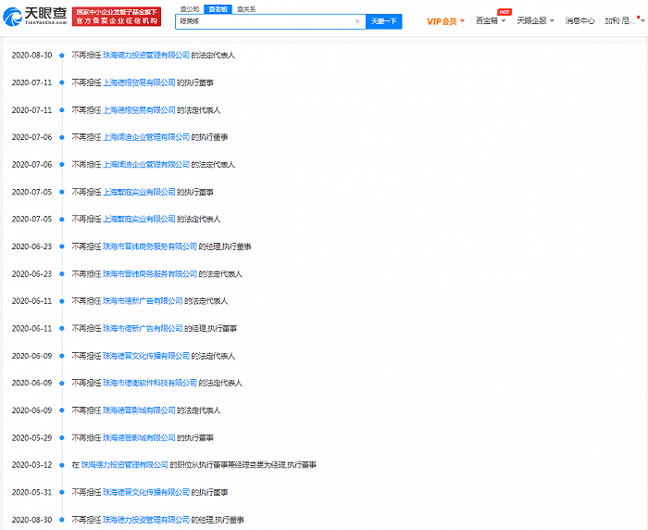This screenshot has height=530, width=648.
Task: Click the 天眼一下 search button
Action: (384, 21)
